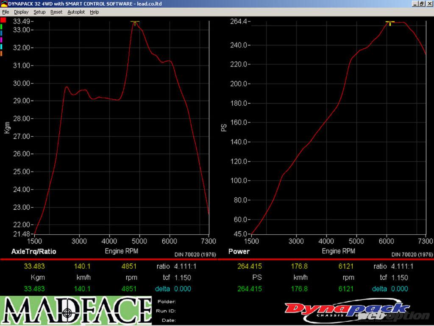Screen dimensions: 434x326
Task: Select the magenta run color swatch
Action: (x=2, y=39)
